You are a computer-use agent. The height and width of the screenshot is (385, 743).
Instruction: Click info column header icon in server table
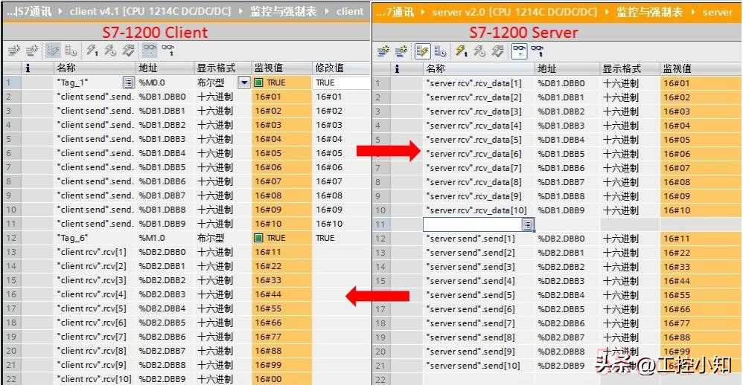(397, 68)
